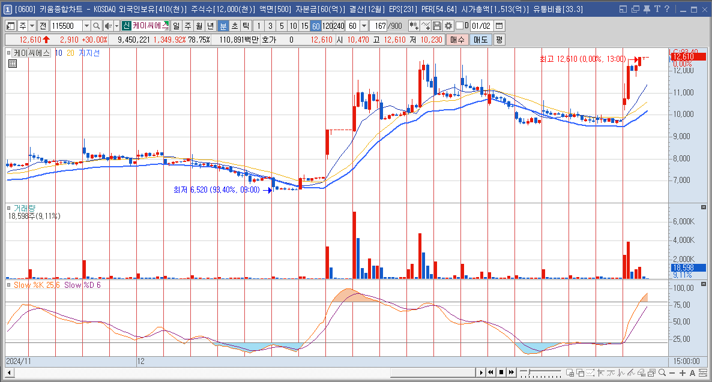Click the fast-forward replay button

coord(511,372)
